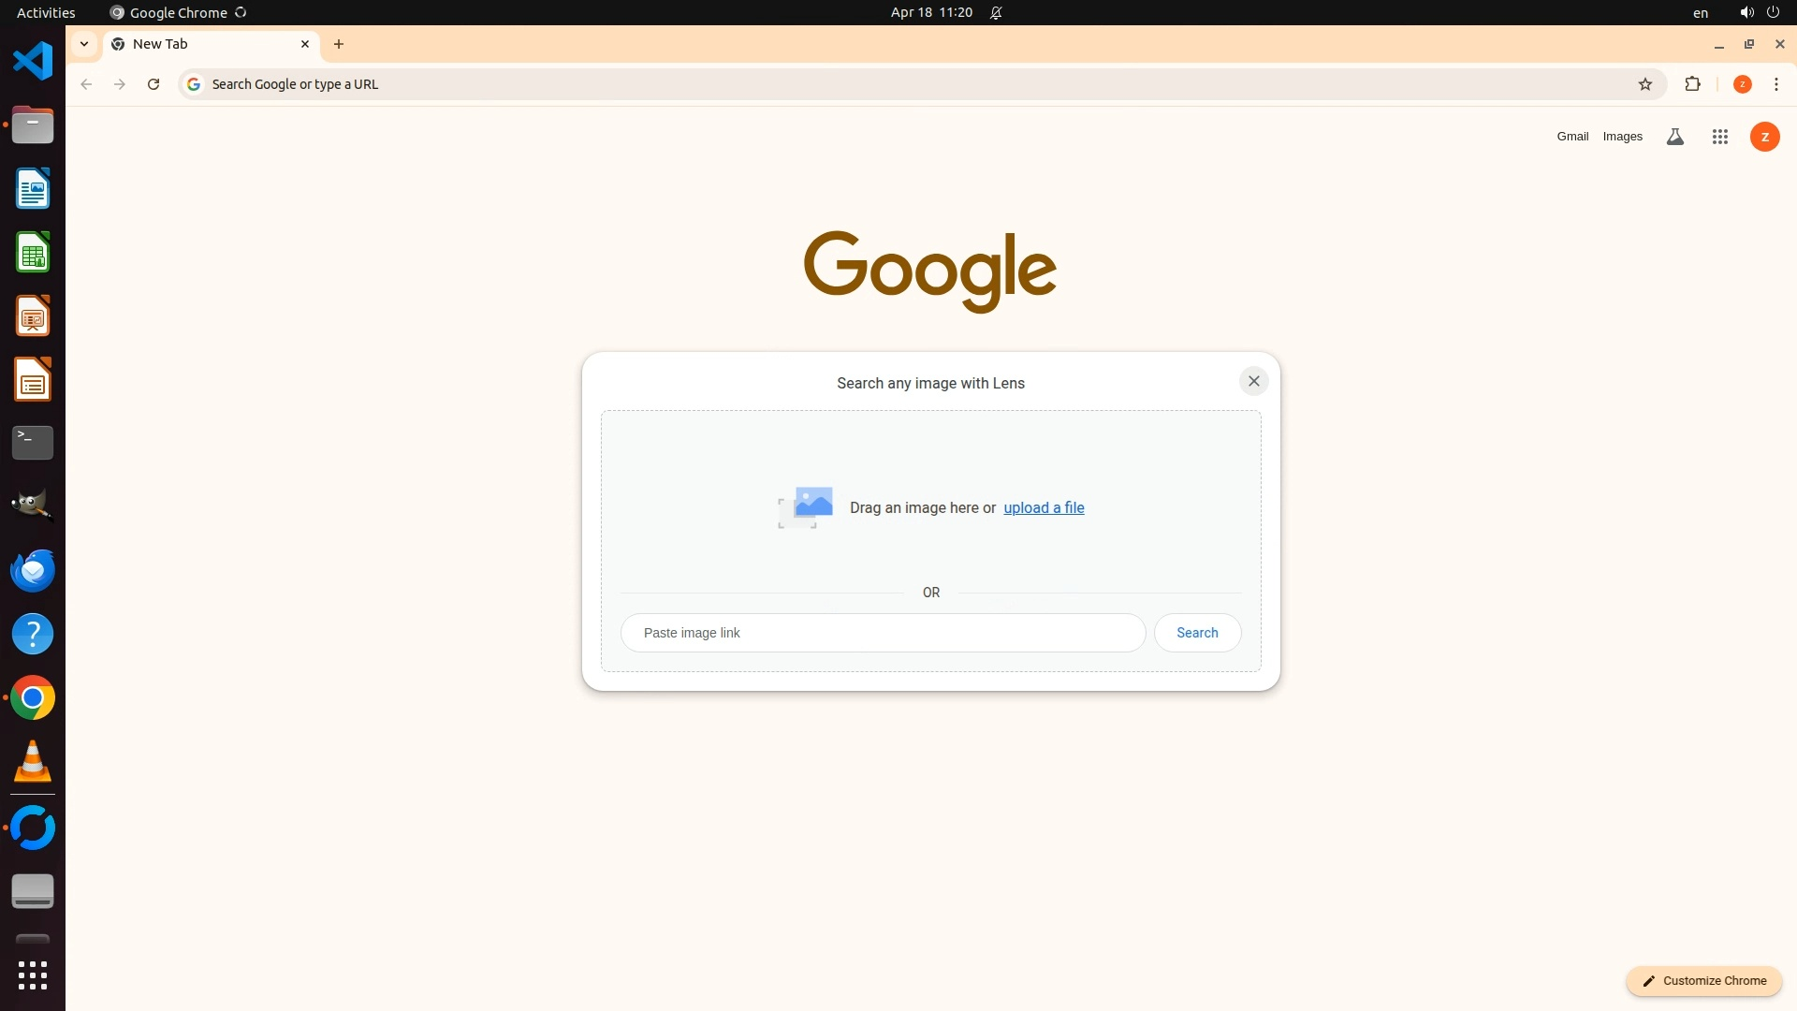
Task: Click the Lens Search button
Action: click(x=1197, y=633)
